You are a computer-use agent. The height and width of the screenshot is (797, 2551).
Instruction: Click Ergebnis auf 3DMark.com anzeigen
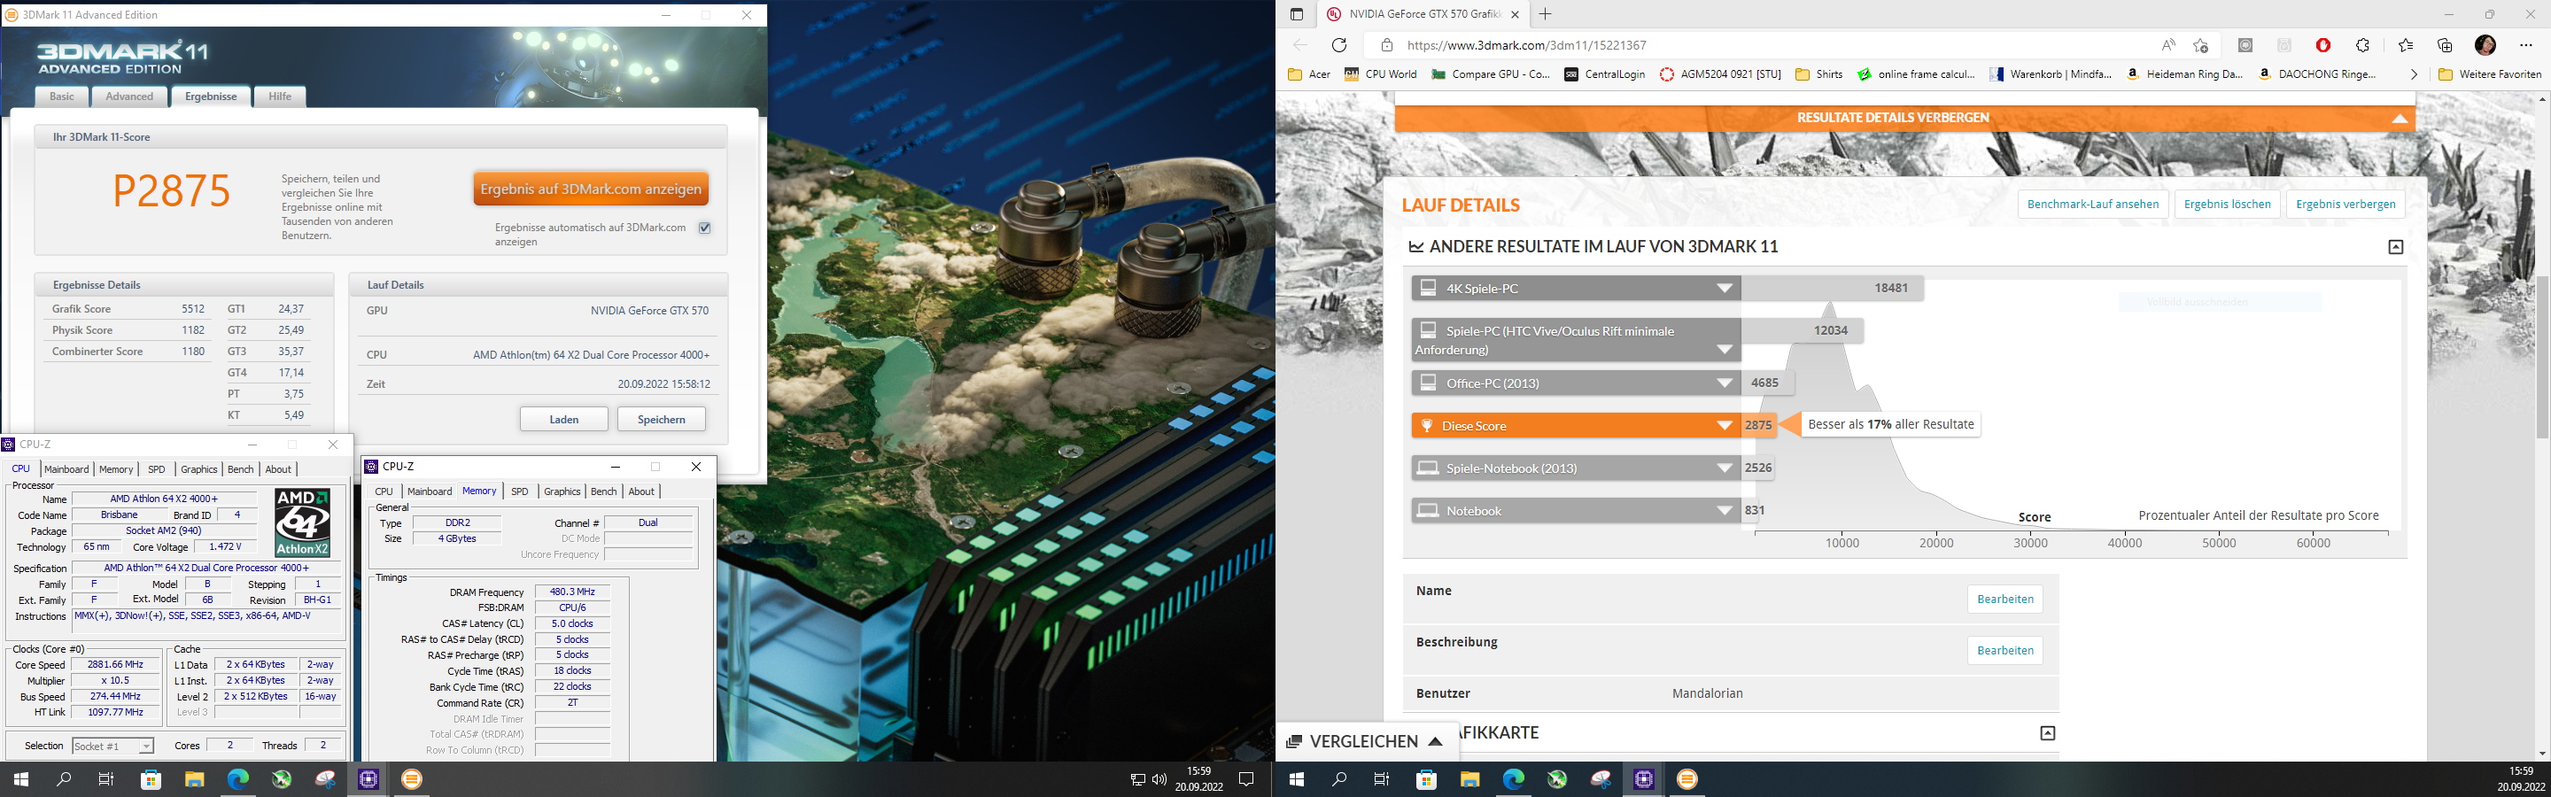click(591, 190)
